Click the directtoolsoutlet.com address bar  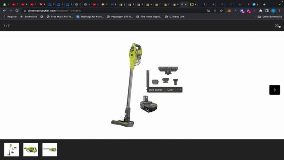[x=116, y=11]
